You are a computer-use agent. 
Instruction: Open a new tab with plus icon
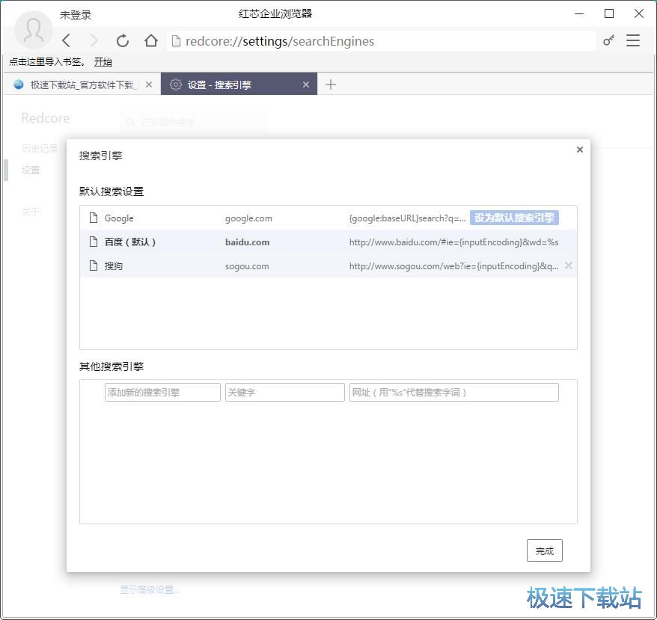tap(331, 85)
